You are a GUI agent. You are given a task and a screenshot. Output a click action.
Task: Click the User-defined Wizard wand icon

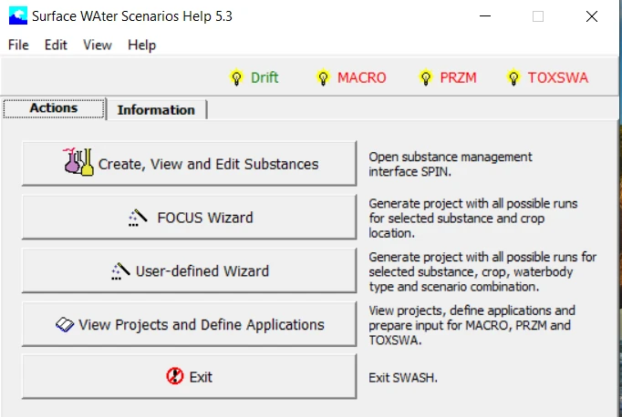[119, 270]
